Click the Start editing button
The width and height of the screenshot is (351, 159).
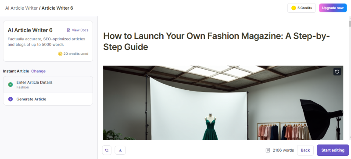[333, 150]
